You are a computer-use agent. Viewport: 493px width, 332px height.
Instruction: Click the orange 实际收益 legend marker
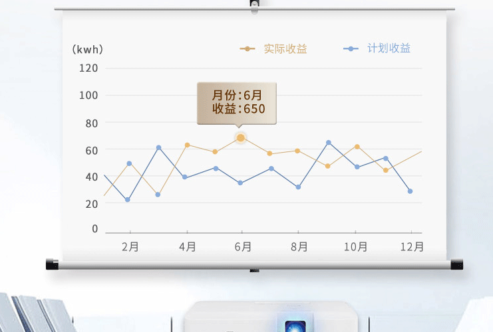click(x=247, y=48)
